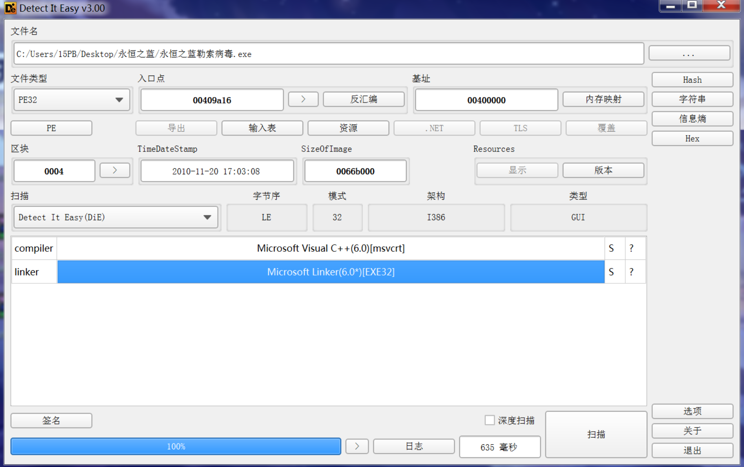The image size is (744, 467).
Task: Select the Microsoft Linker result row
Action: tap(331, 272)
